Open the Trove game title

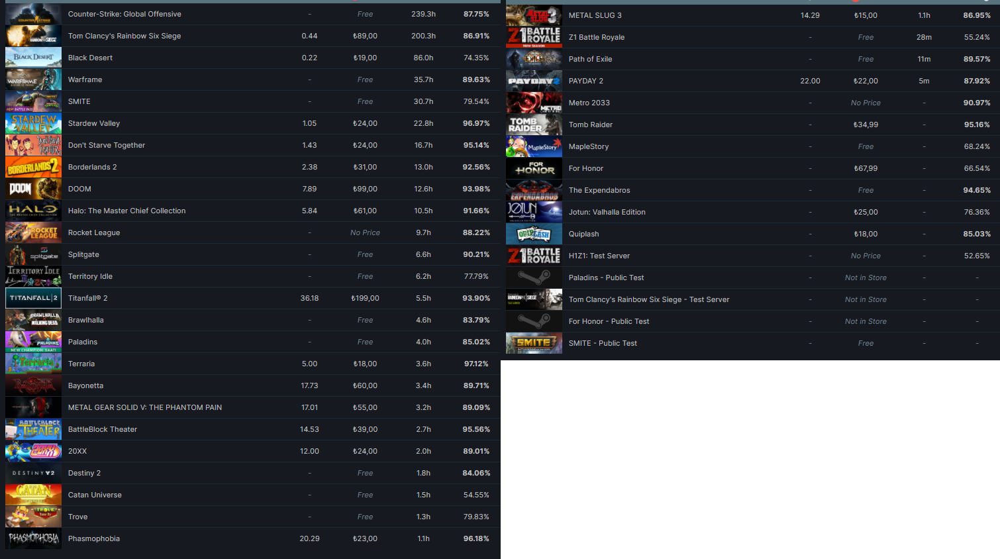[78, 517]
